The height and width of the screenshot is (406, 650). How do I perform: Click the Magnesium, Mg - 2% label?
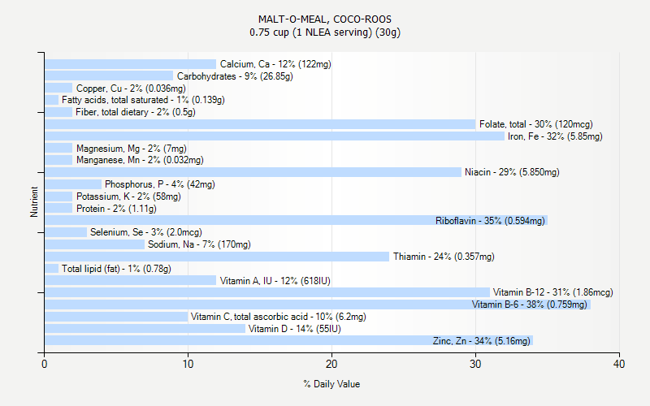click(x=131, y=149)
